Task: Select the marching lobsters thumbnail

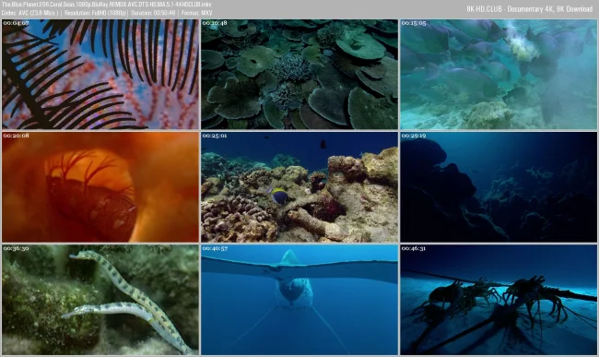Action: 499,300
